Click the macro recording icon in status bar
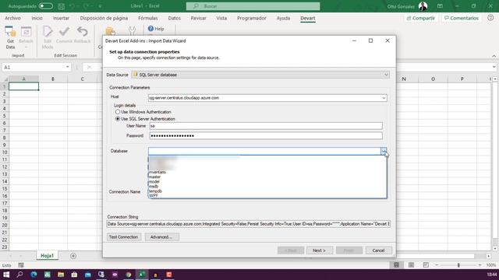 21,265
